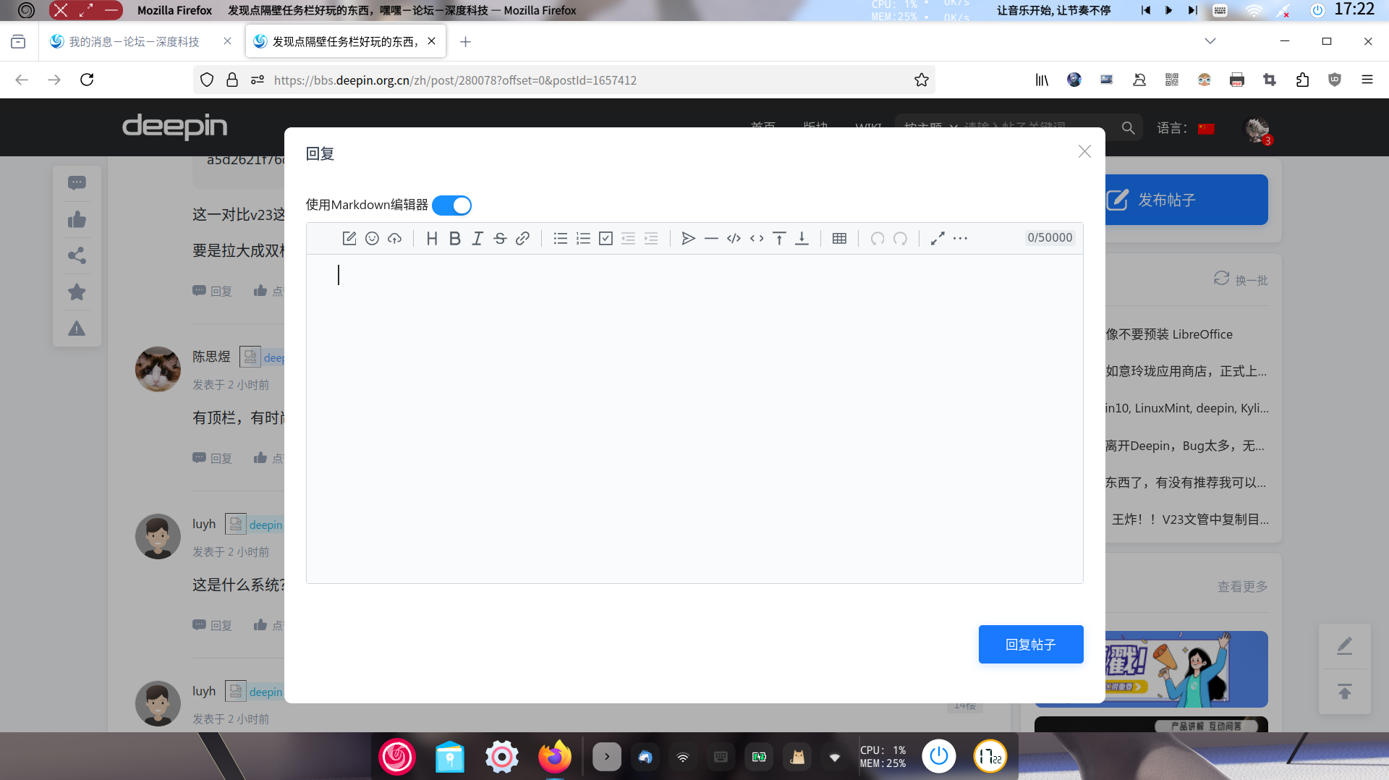
Task: Insert a horizontal divider line
Action: (711, 239)
